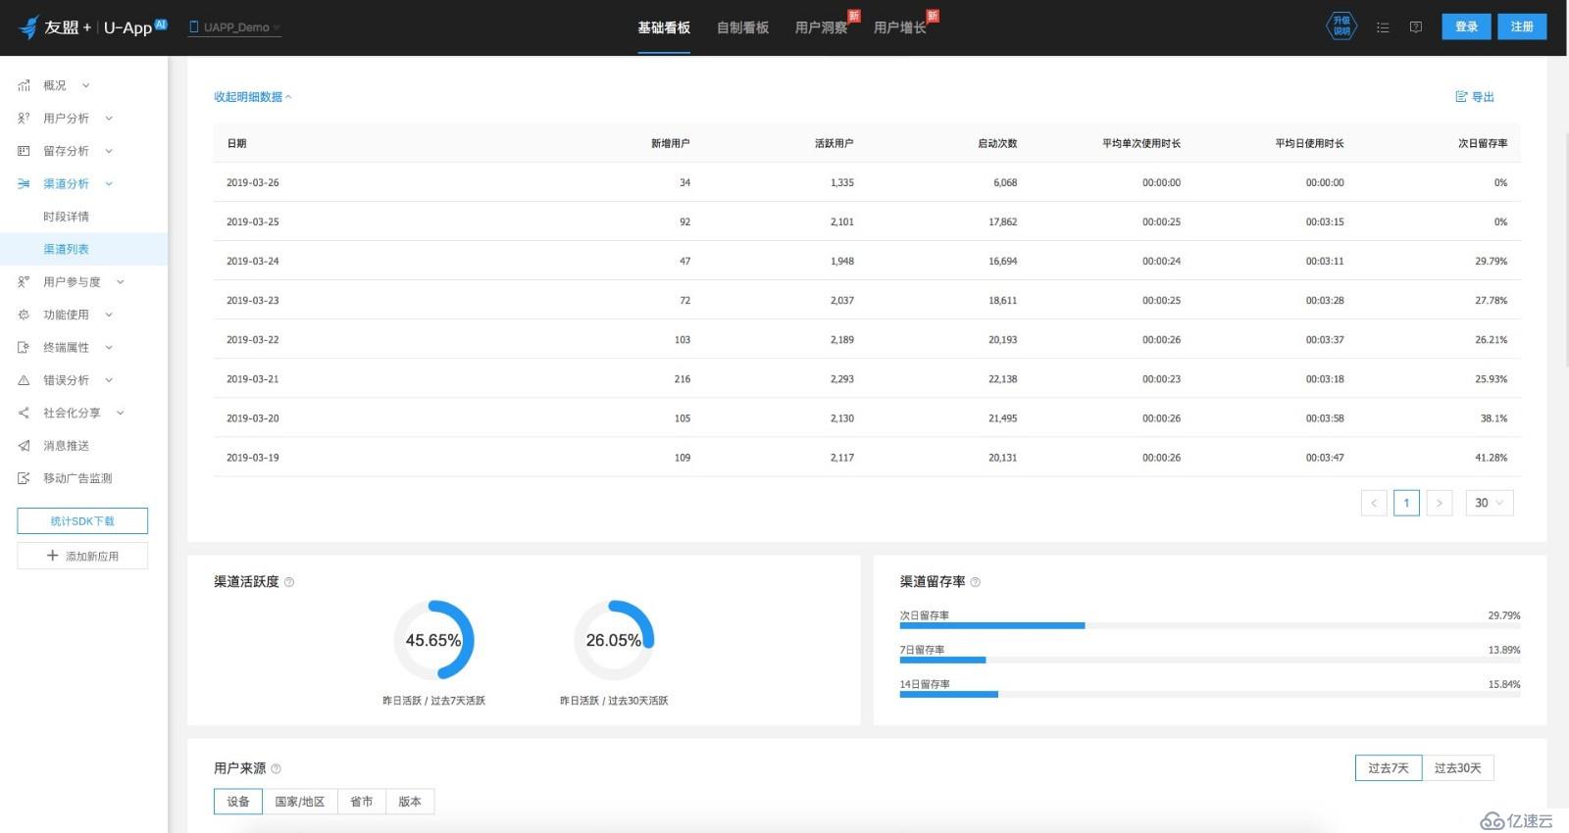Viewport: 1569px width, 833px height.
Task: Click the plus icon in 添加新应用
Action: [53, 556]
